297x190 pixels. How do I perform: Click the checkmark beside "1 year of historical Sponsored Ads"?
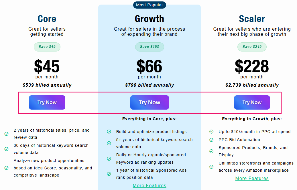click(x=109, y=174)
